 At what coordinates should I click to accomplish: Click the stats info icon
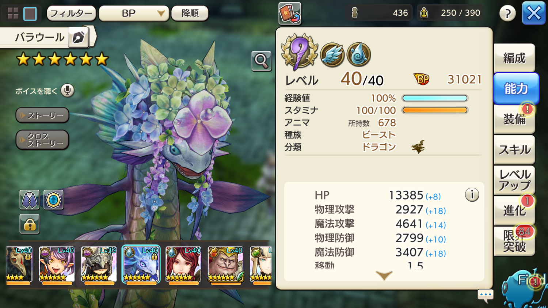472,195
